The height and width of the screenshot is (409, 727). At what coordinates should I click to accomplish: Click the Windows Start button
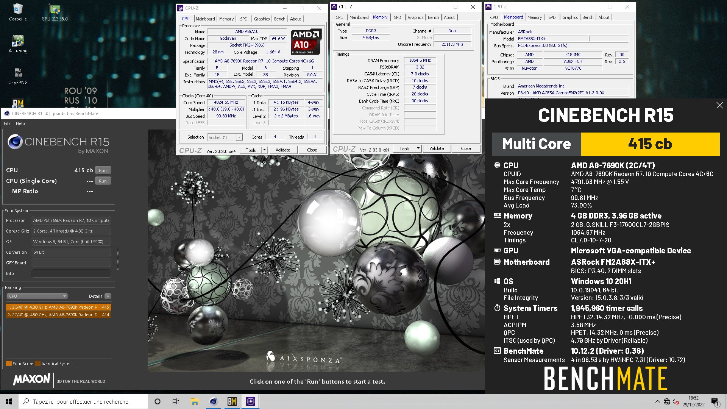[9, 401]
